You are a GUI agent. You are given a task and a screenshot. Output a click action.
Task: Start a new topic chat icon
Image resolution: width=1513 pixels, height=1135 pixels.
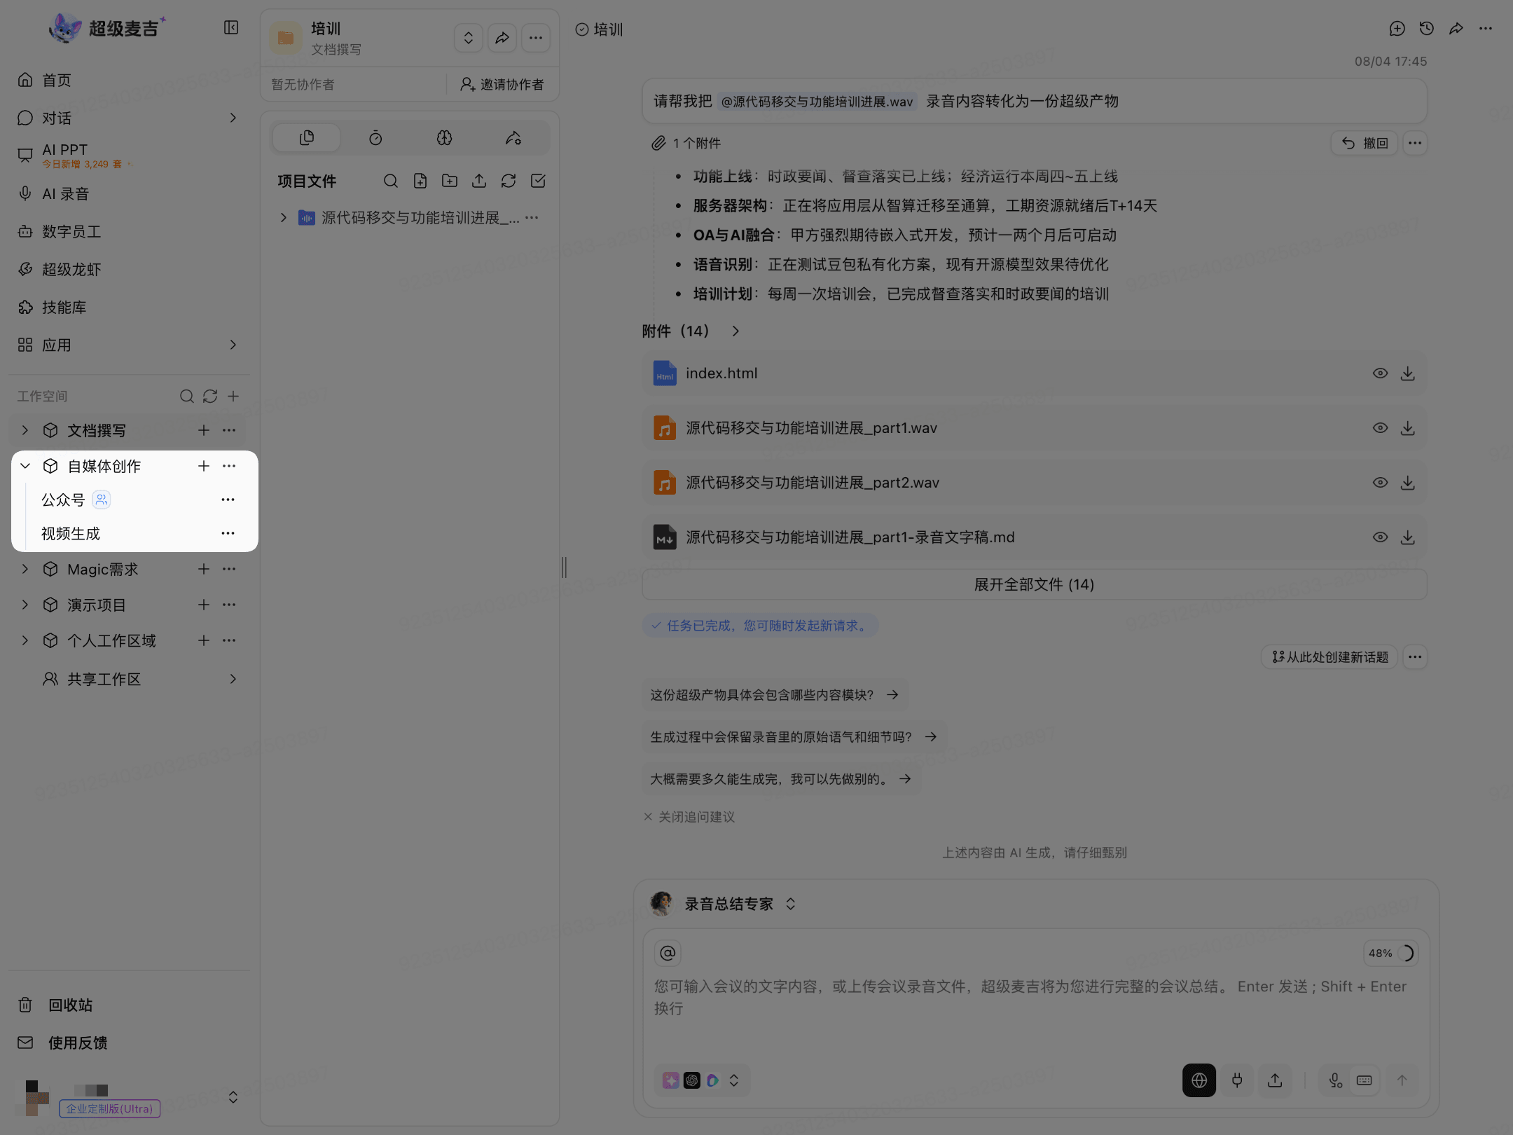1397,29
